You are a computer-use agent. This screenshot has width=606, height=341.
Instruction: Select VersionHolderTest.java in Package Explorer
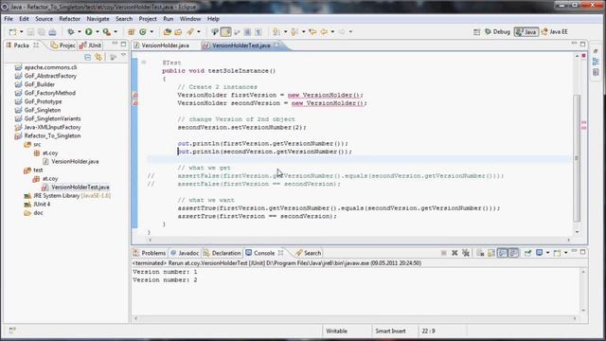80,188
